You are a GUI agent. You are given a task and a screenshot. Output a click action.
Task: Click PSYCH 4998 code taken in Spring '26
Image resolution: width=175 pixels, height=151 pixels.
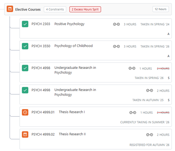pyautogui.click(x=41, y=68)
